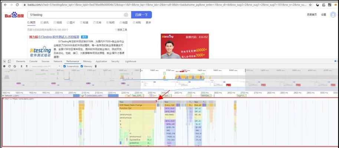
Task: Select the 文库 search category
Action: click(x=97, y=23)
